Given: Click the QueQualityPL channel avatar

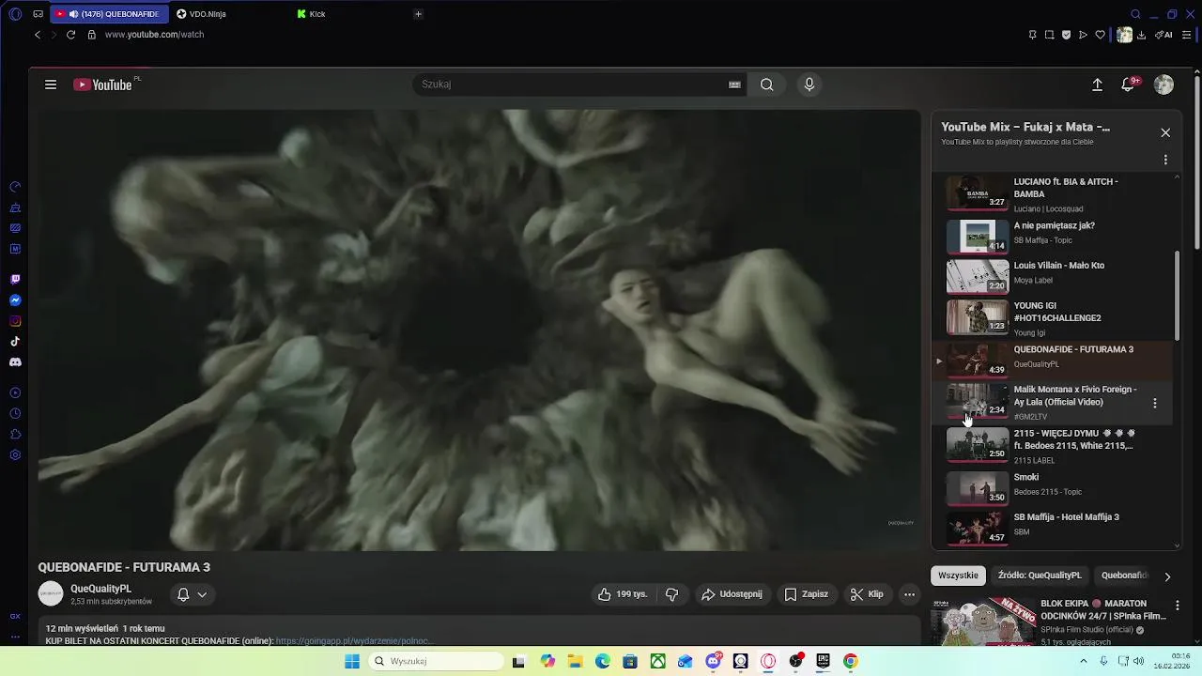Looking at the screenshot, I should click(51, 594).
